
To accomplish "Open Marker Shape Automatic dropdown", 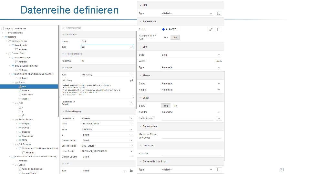I will click(191, 90).
